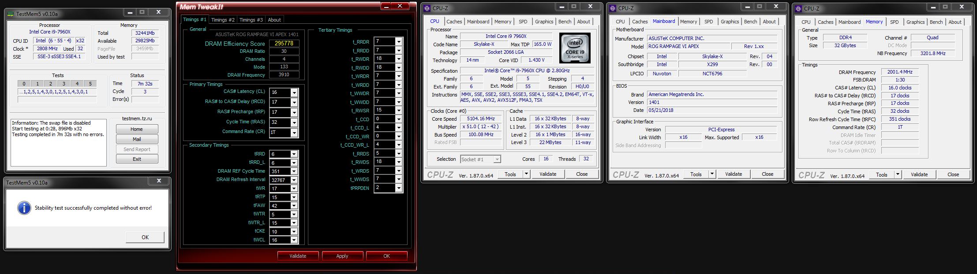Screen dimensions: 977x274
Task: Click the blue information icon in the TestMem5 dialog
Action: point(24,208)
